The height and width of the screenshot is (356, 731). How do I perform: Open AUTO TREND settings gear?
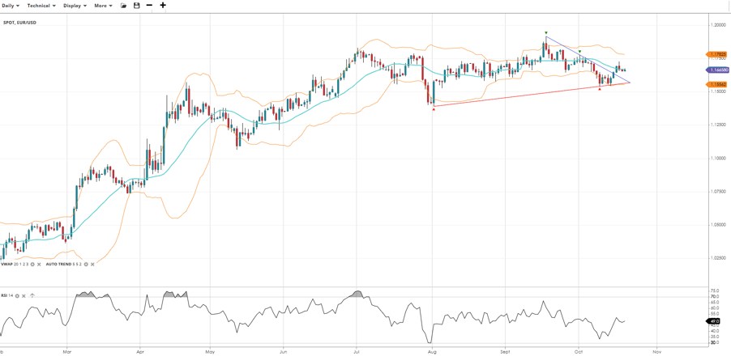pos(86,264)
